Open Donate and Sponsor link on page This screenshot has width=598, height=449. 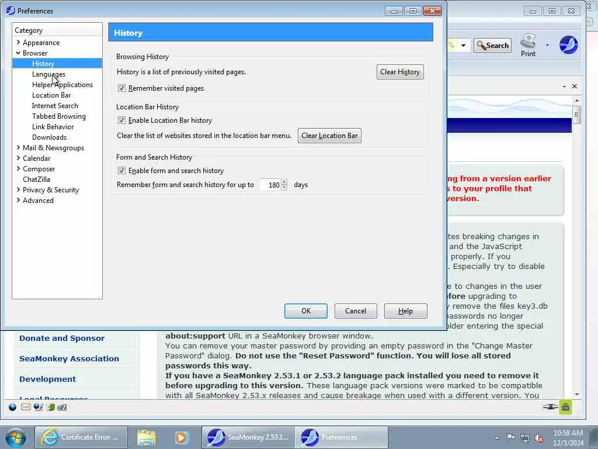click(62, 339)
